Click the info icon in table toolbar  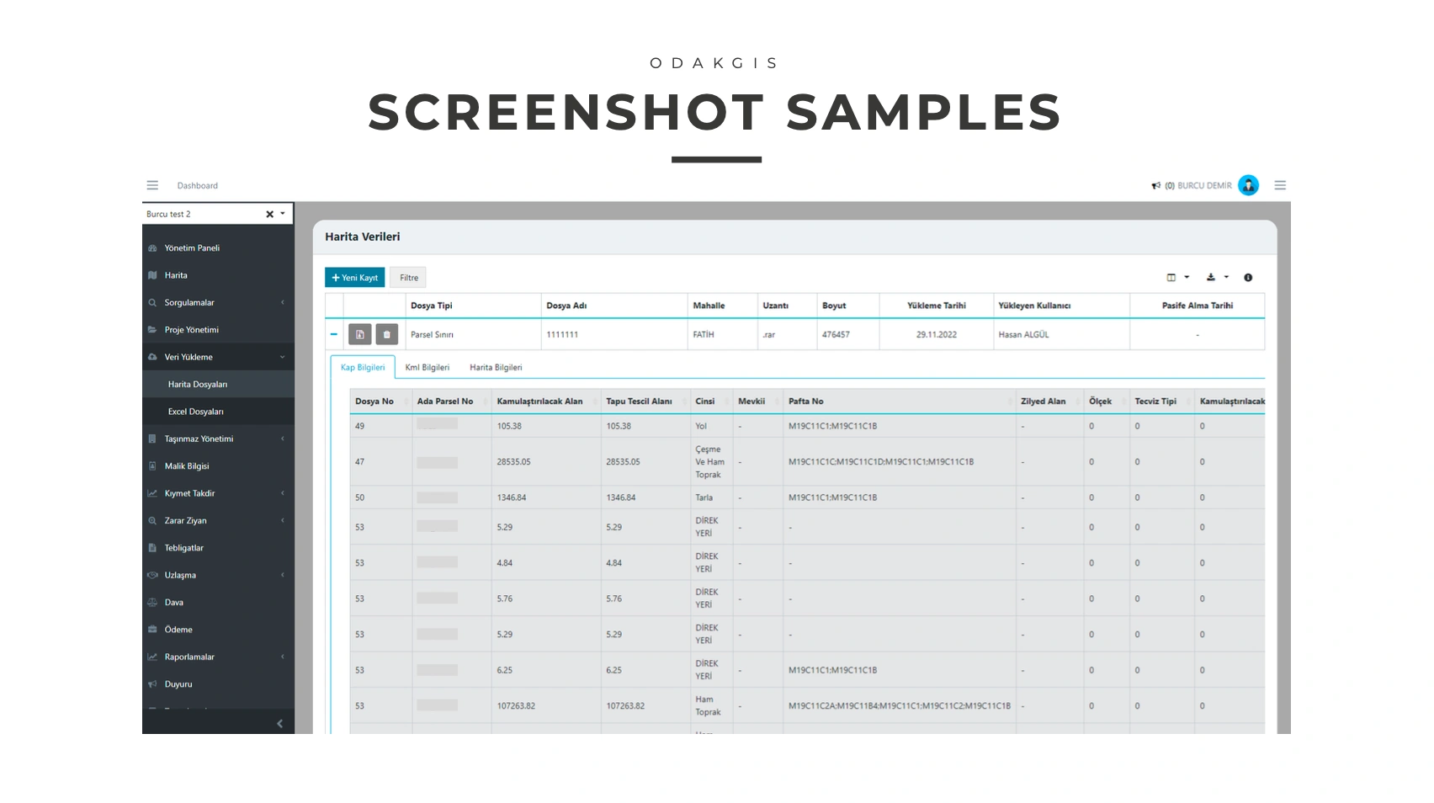[x=1248, y=278]
